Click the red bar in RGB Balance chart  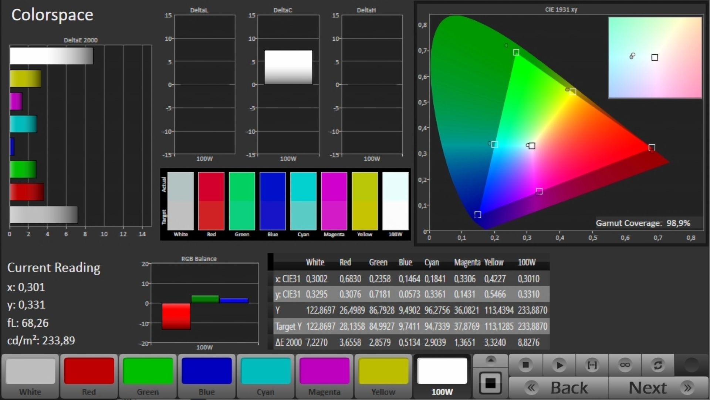tap(176, 316)
